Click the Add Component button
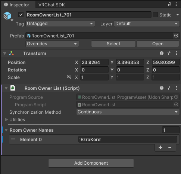Viewport: 181px width, 174px height. pos(91,163)
